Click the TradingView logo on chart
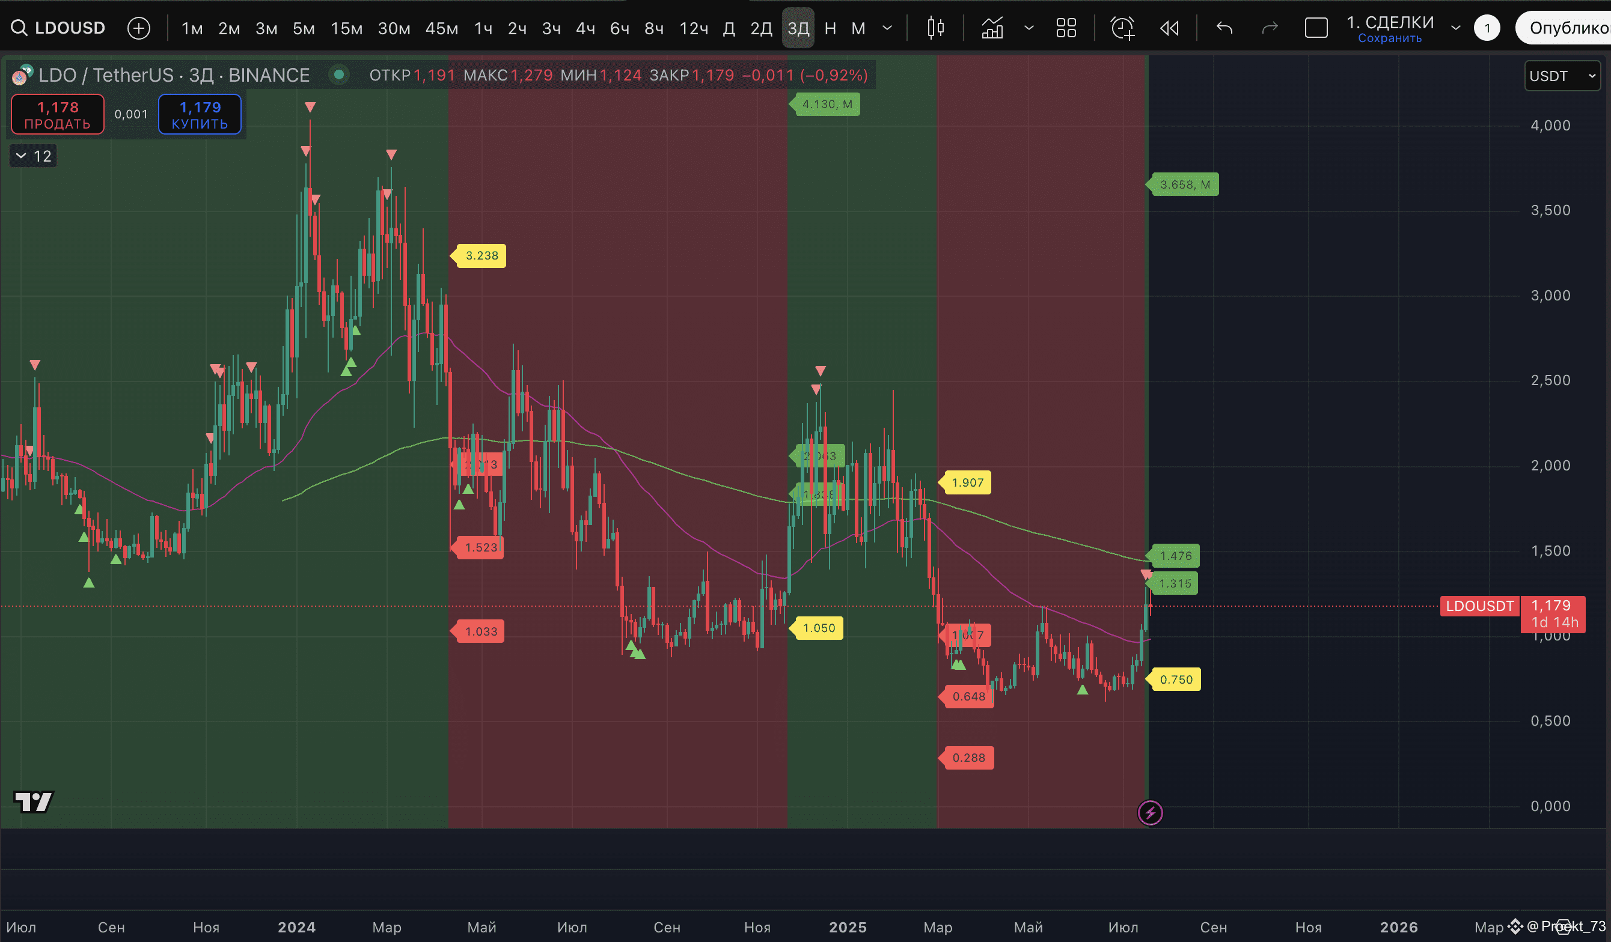 click(x=33, y=801)
